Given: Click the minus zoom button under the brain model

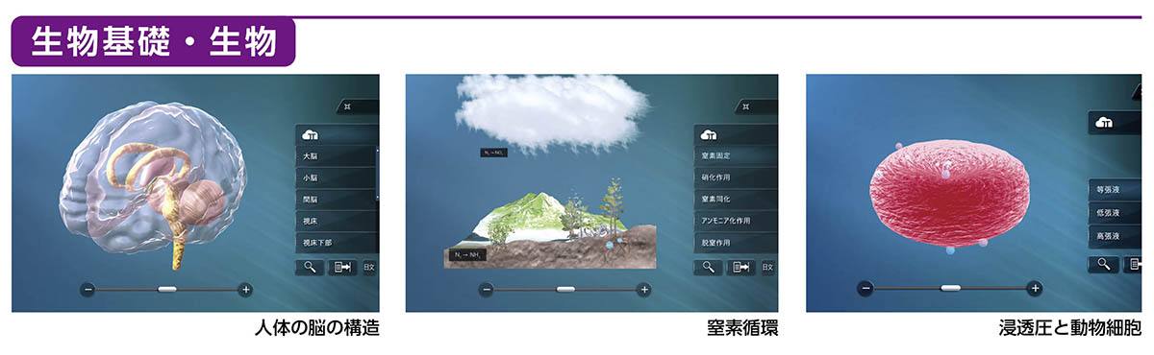Looking at the screenshot, I should [88, 289].
